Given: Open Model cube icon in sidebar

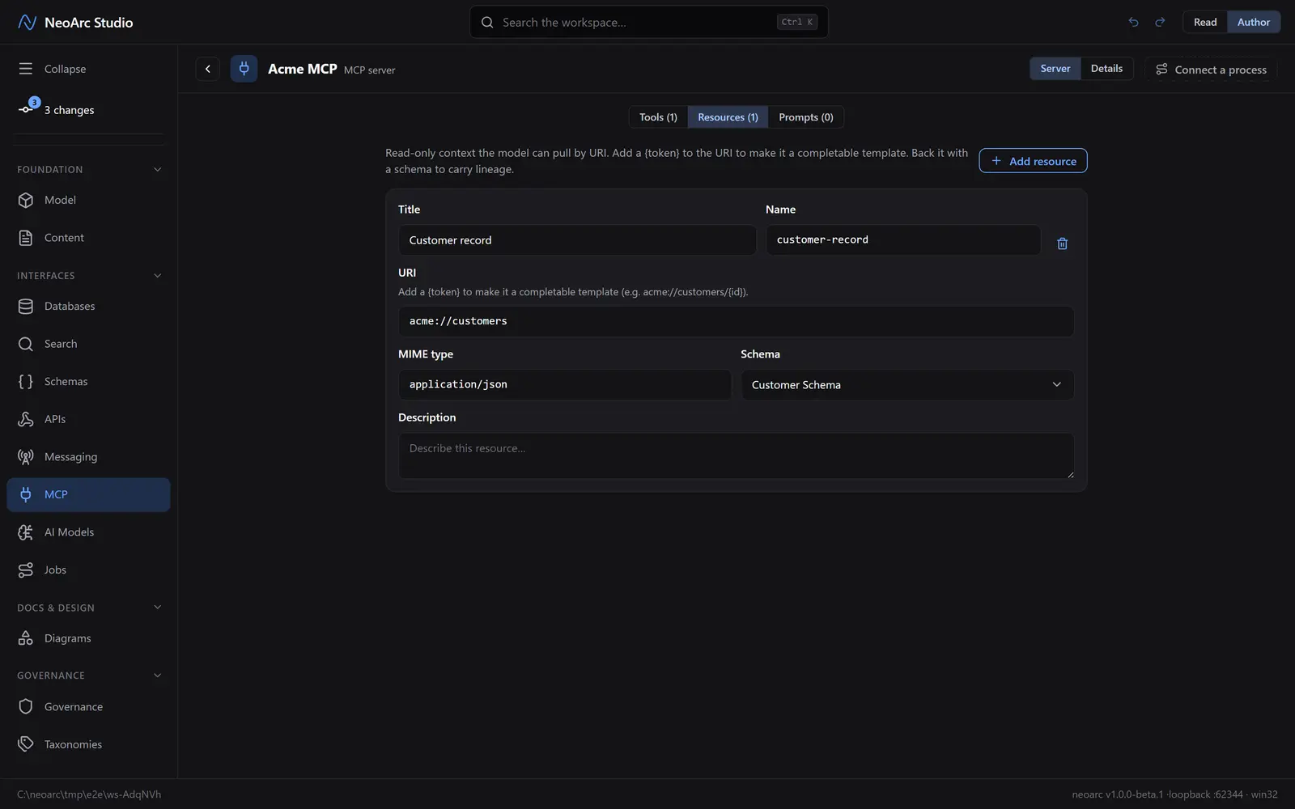Looking at the screenshot, I should coord(26,200).
